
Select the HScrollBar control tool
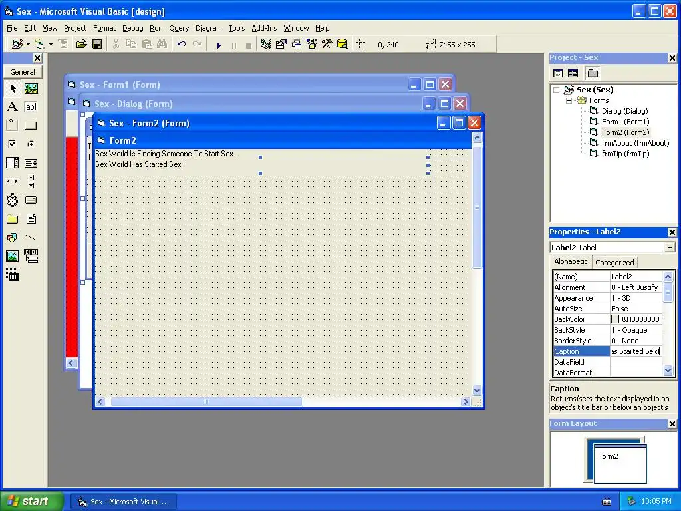coord(13,182)
